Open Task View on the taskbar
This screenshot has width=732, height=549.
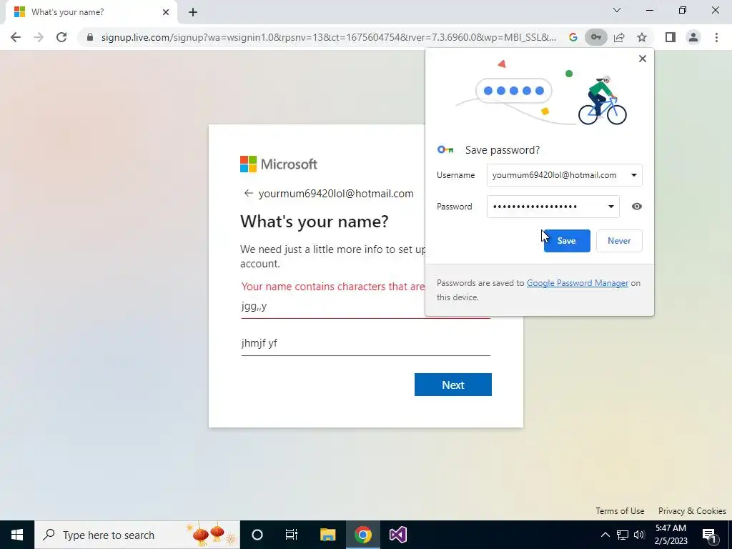pyautogui.click(x=292, y=535)
